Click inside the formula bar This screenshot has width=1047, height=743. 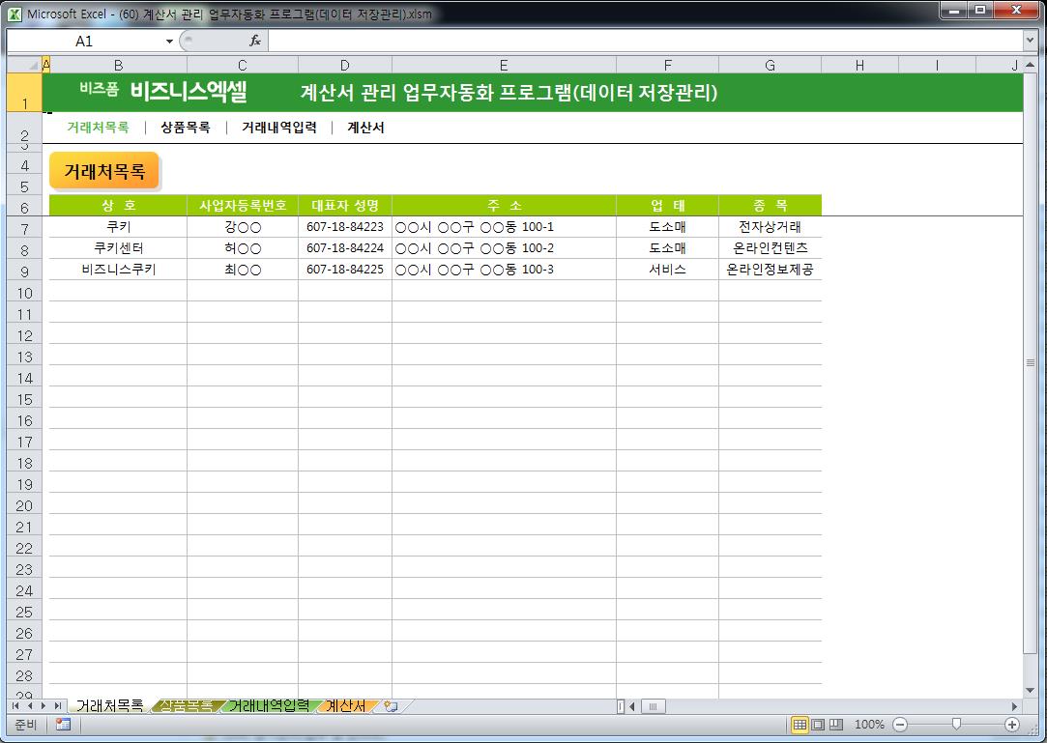[645, 41]
